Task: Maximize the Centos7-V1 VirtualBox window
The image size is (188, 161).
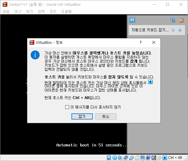Action: click(x=168, y=5)
